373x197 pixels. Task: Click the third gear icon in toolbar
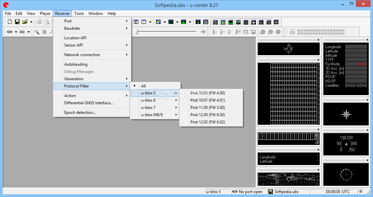click(278, 32)
